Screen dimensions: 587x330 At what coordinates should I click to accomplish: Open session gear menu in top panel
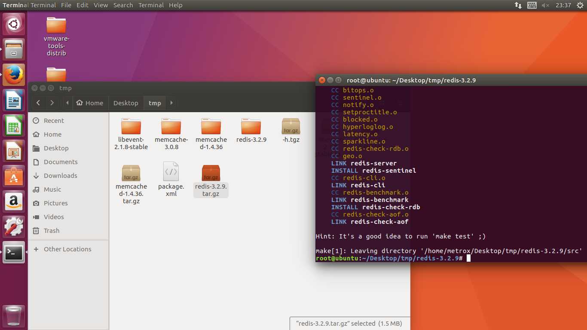(x=580, y=5)
